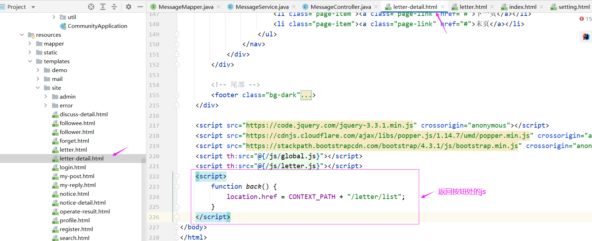Select the letter-detail.html editor tab

click(415, 7)
